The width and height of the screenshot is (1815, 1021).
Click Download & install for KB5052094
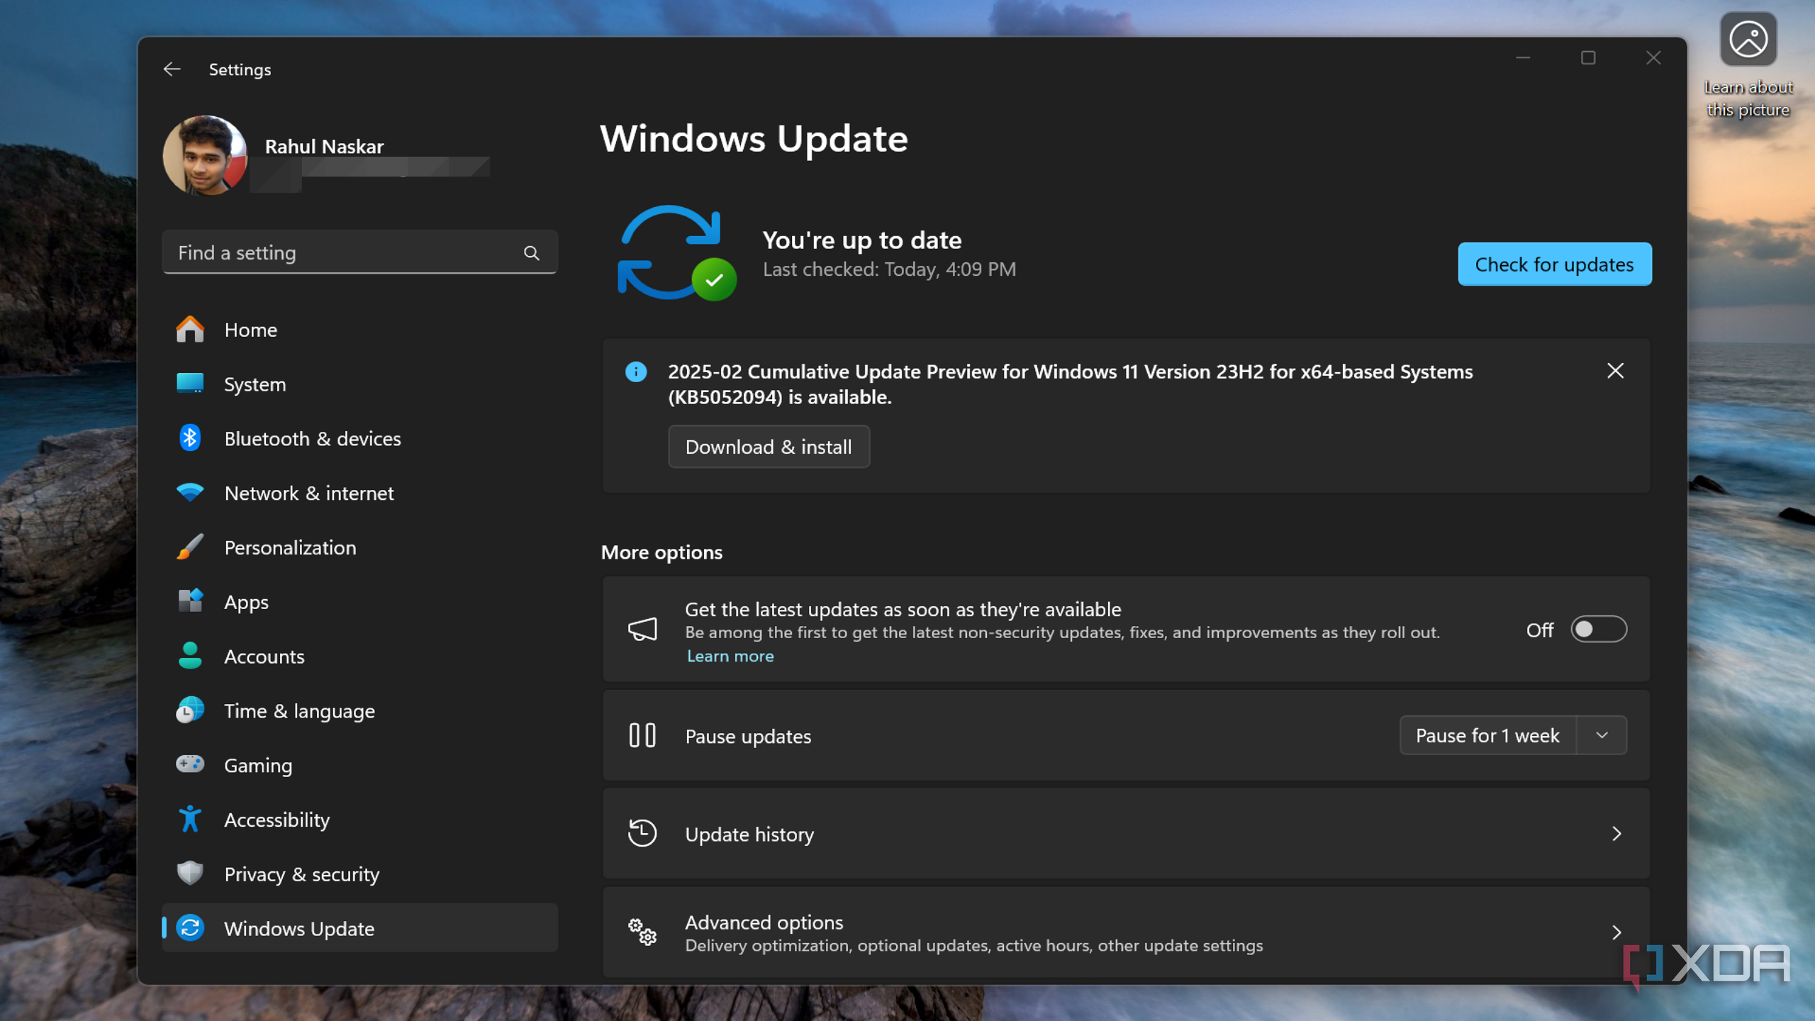[769, 446]
